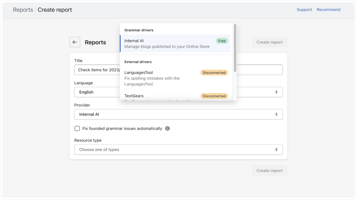The image size is (357, 200).
Task: Click the chevron icon on Resource type selector
Action: 276,149
